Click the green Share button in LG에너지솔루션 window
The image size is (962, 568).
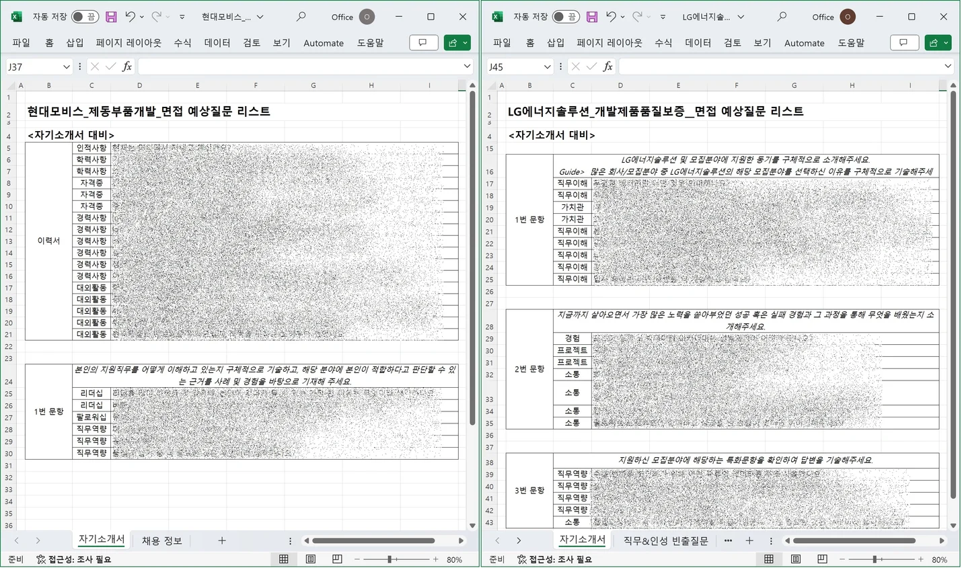[938, 42]
